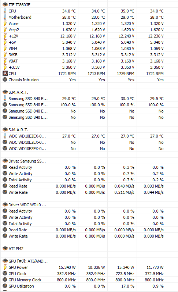Click the 1739 RPM CPU fan value
178x292 pixels.
point(126,74)
